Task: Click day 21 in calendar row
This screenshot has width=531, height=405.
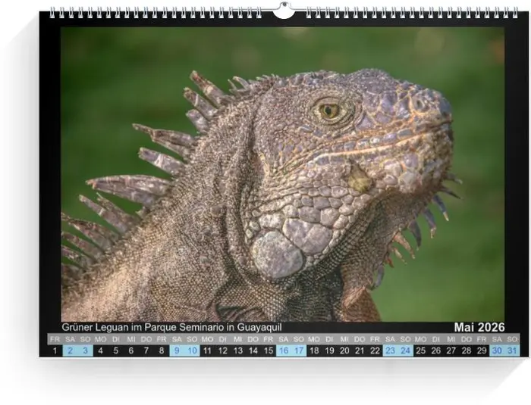Action: click(360, 350)
